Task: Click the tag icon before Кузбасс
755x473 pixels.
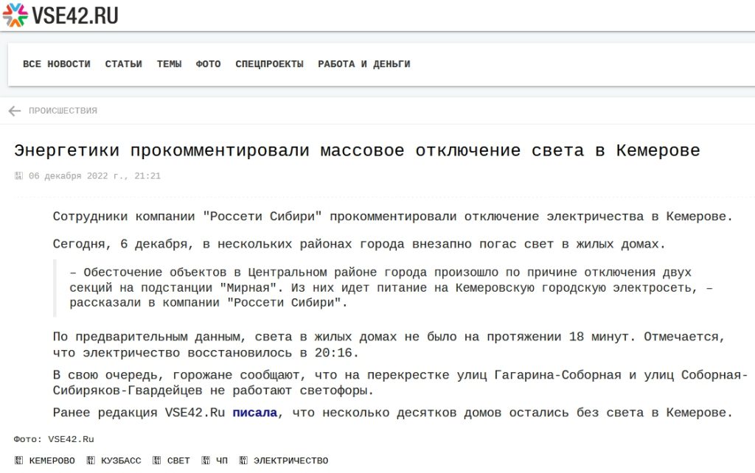Action: pos(91,461)
